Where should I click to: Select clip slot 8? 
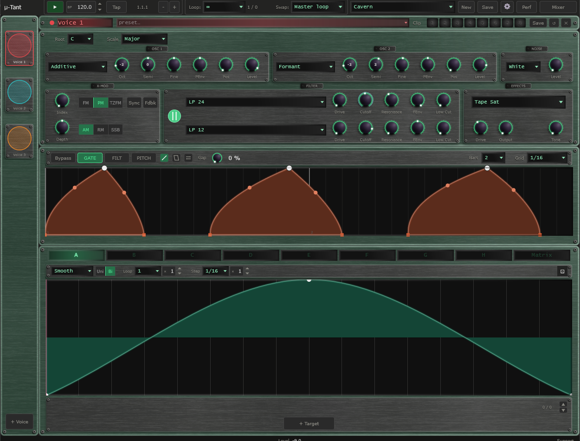tap(520, 23)
